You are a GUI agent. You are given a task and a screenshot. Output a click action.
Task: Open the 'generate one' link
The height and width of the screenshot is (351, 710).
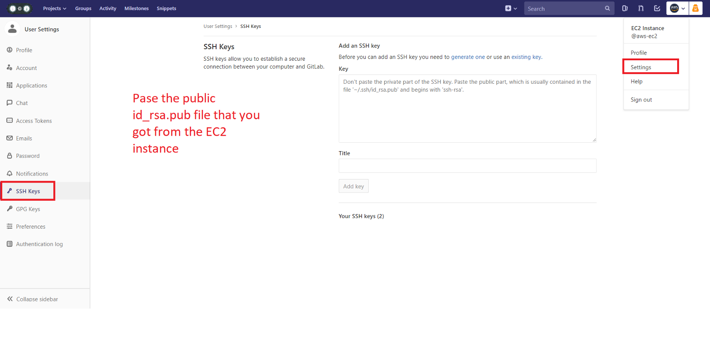click(x=468, y=57)
